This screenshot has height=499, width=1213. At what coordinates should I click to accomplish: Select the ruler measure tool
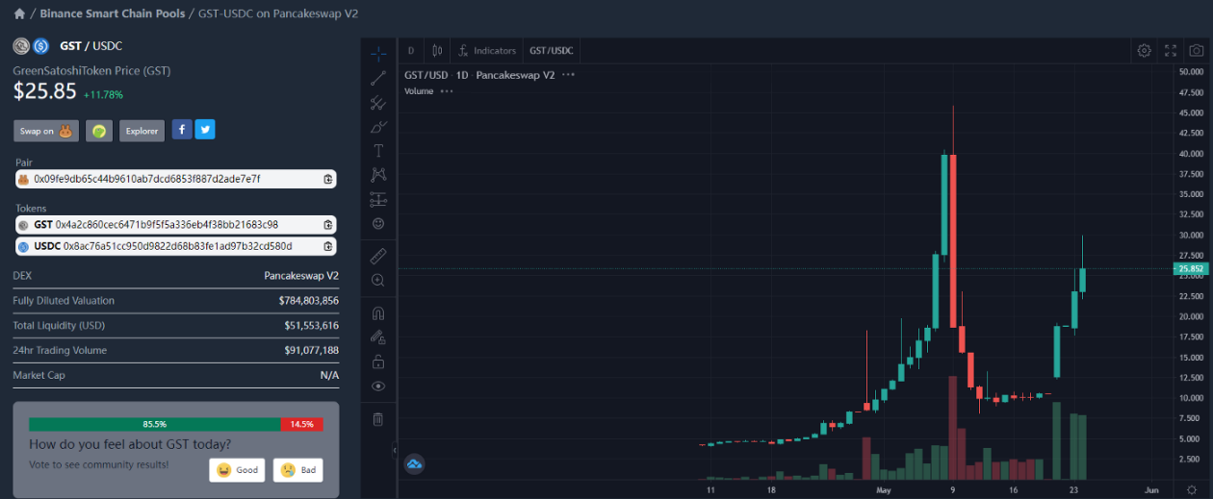coord(378,256)
